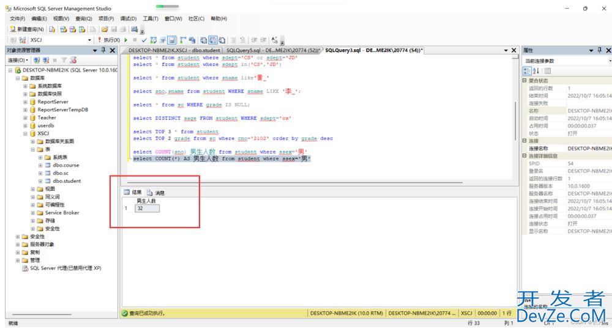
Task: Click the Change Connection icon beside XSCJ combo
Action: point(22,40)
